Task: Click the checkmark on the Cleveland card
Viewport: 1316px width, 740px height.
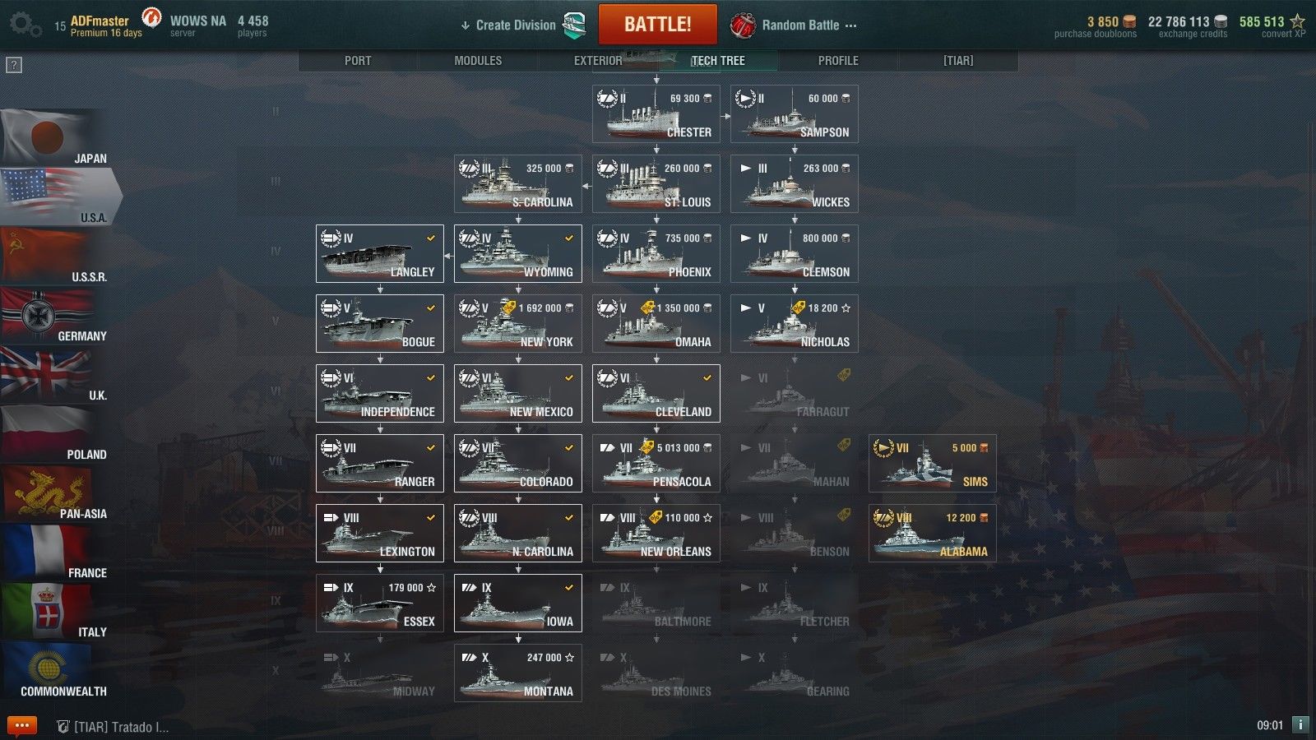Action: [x=707, y=377]
